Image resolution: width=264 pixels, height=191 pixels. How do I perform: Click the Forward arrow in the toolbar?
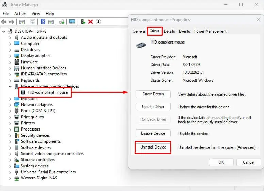12,22
